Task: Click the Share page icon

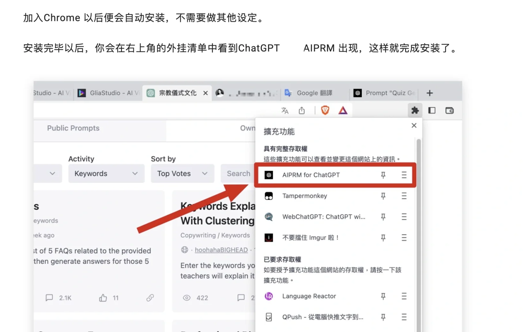Action: 302,110
